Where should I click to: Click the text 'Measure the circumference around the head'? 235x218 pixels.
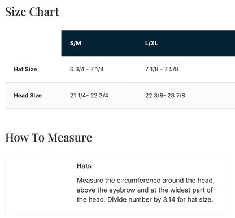click(x=145, y=181)
